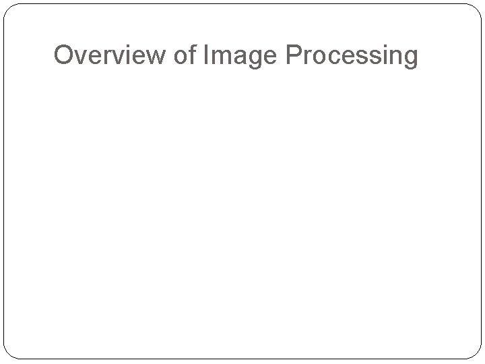Click the bottom border of the slide

243,359
